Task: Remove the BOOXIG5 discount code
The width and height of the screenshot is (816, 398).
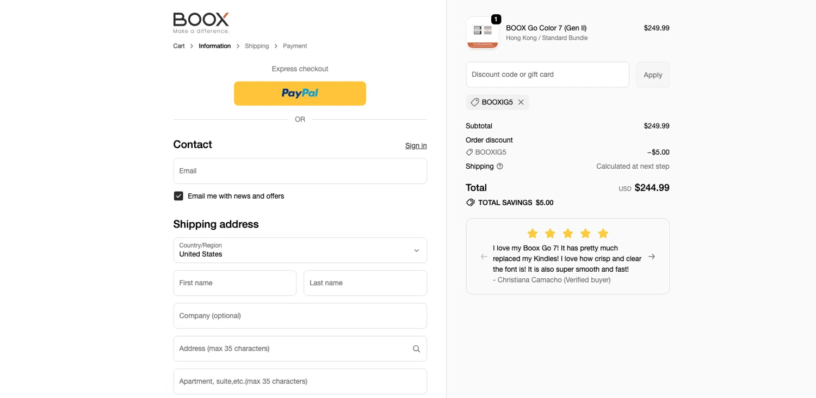Action: (521, 102)
